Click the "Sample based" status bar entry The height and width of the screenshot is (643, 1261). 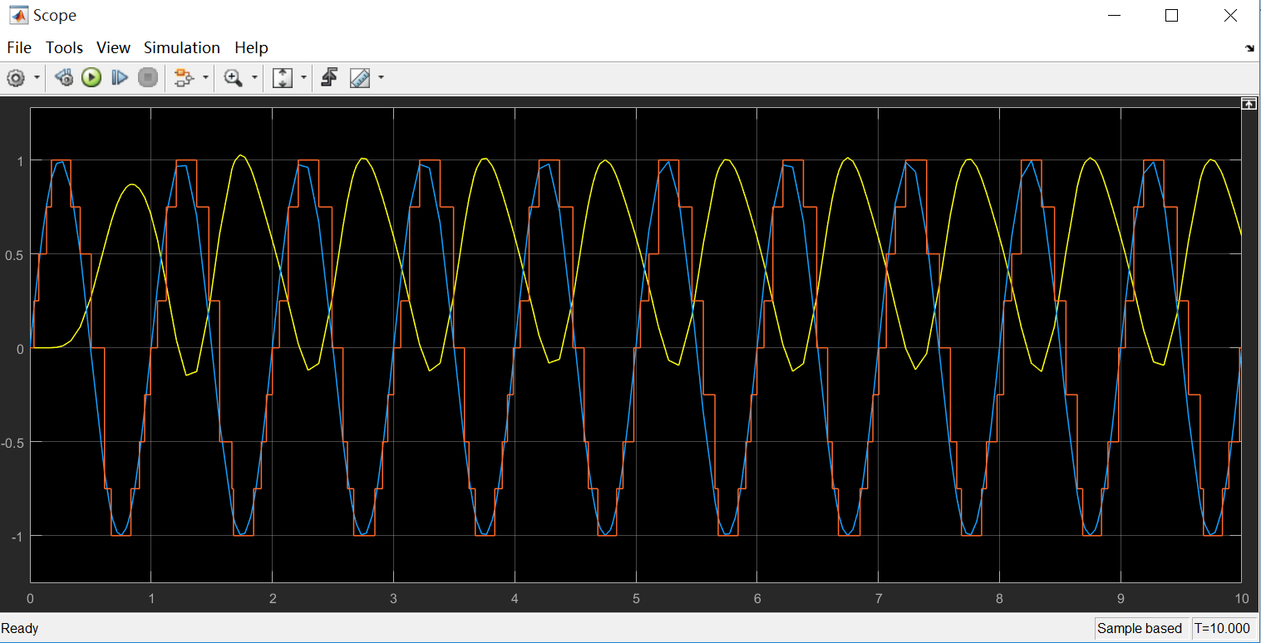(1140, 629)
